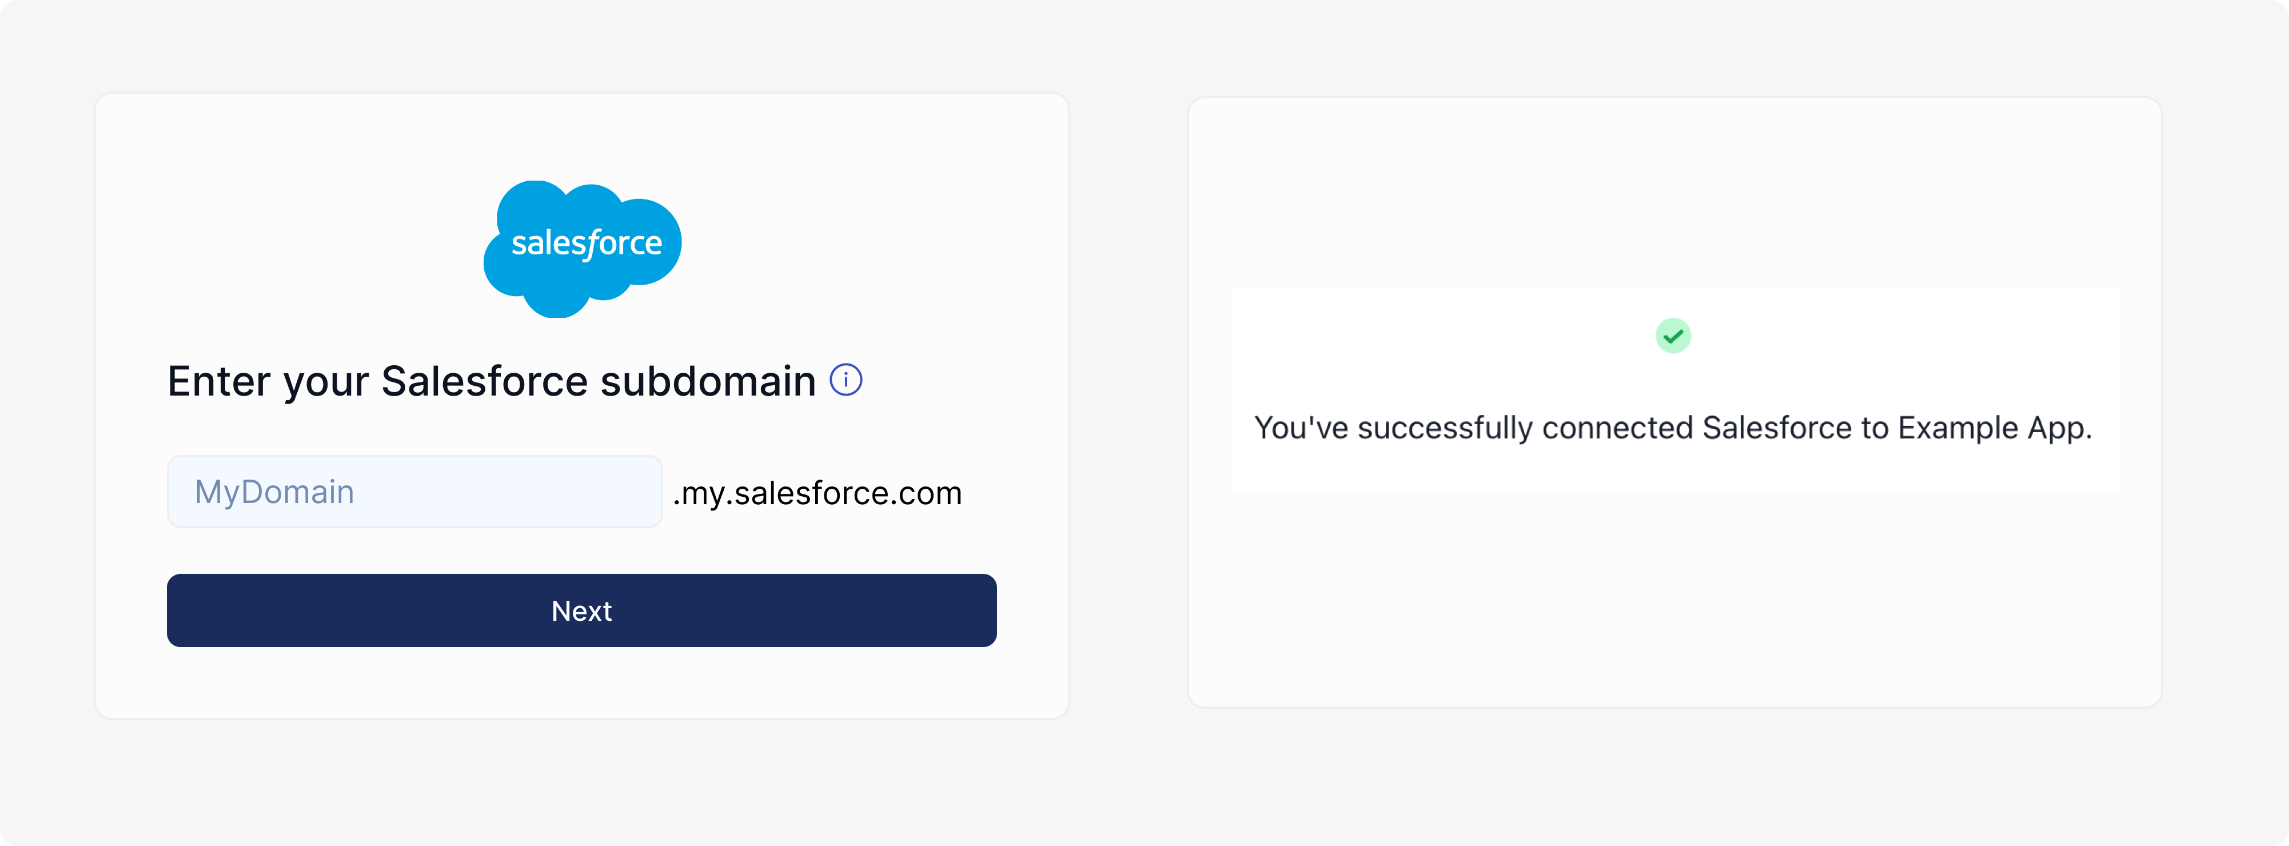Open the subdomain help tooltip icon
This screenshot has height=846, width=2289.
(x=845, y=380)
